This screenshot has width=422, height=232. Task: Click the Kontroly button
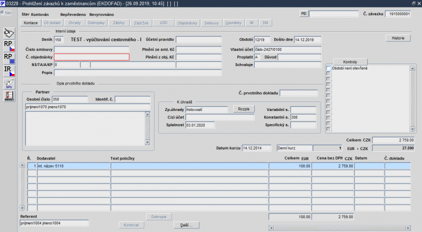tap(350, 62)
